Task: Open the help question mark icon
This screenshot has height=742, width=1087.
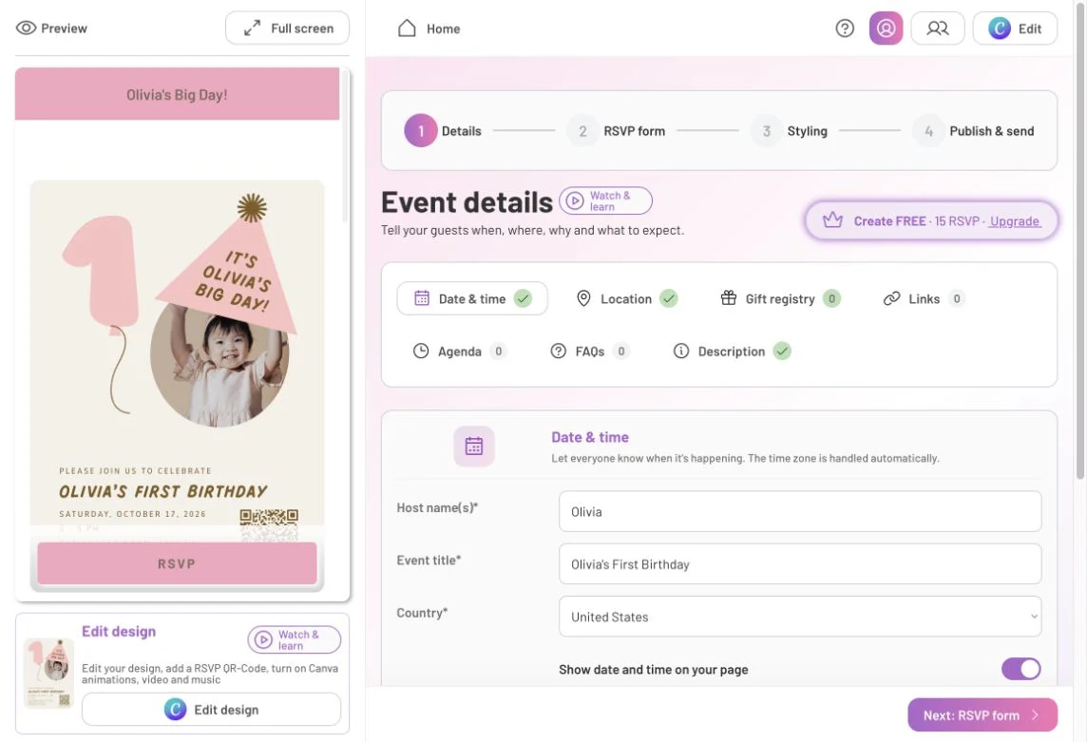Action: (x=845, y=29)
